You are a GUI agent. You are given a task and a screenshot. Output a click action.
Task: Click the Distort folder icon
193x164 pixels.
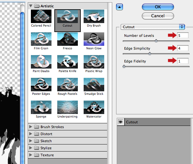36,134
